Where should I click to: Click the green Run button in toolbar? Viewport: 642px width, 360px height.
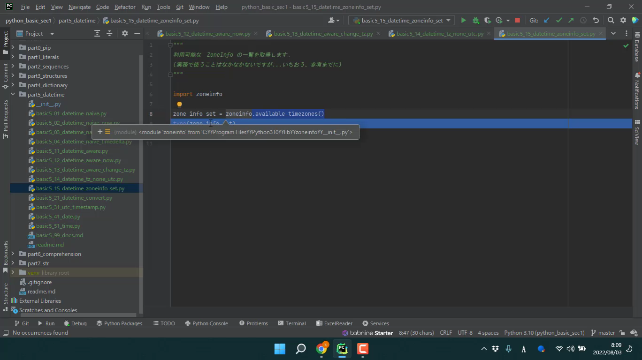[x=463, y=21]
